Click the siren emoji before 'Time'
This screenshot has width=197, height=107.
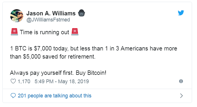[x=14, y=32]
